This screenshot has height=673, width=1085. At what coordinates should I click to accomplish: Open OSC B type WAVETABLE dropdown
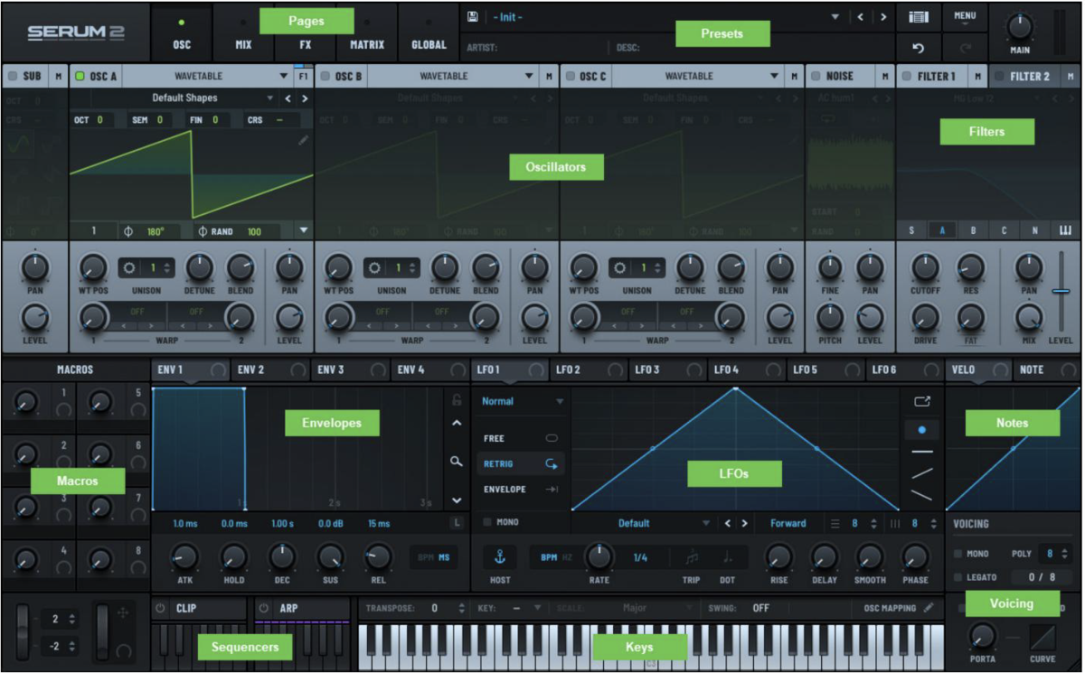click(x=529, y=76)
